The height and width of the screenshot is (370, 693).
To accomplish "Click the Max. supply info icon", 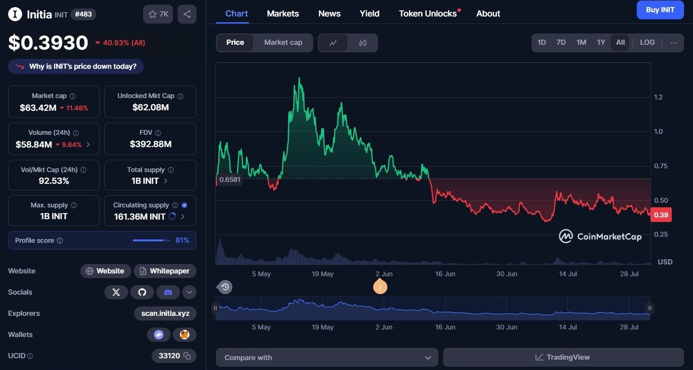I will point(74,206).
